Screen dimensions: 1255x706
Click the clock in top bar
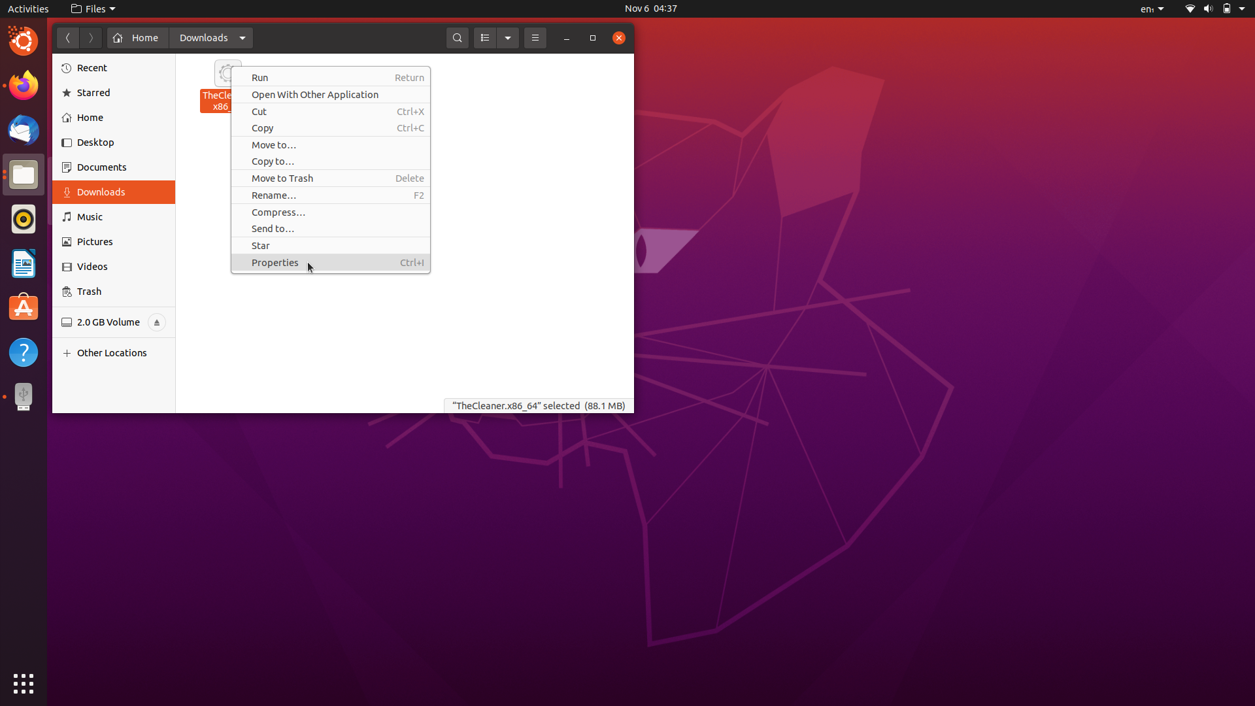pyautogui.click(x=650, y=8)
